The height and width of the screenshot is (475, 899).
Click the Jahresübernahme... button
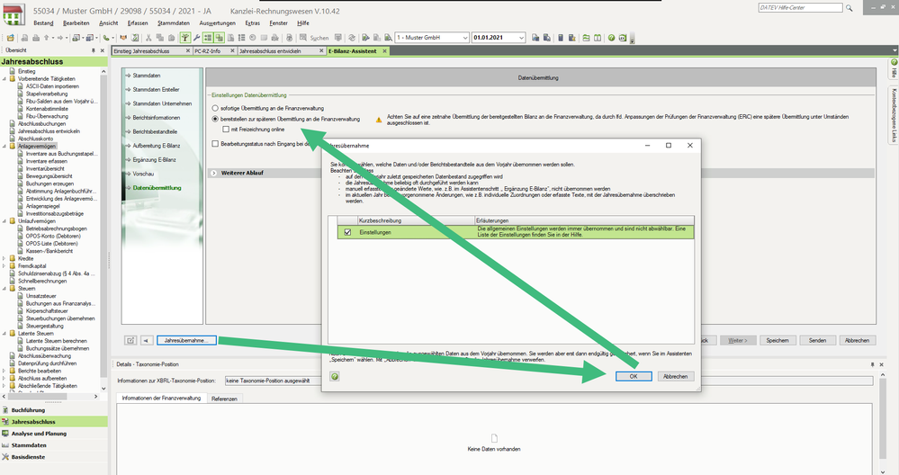click(186, 340)
